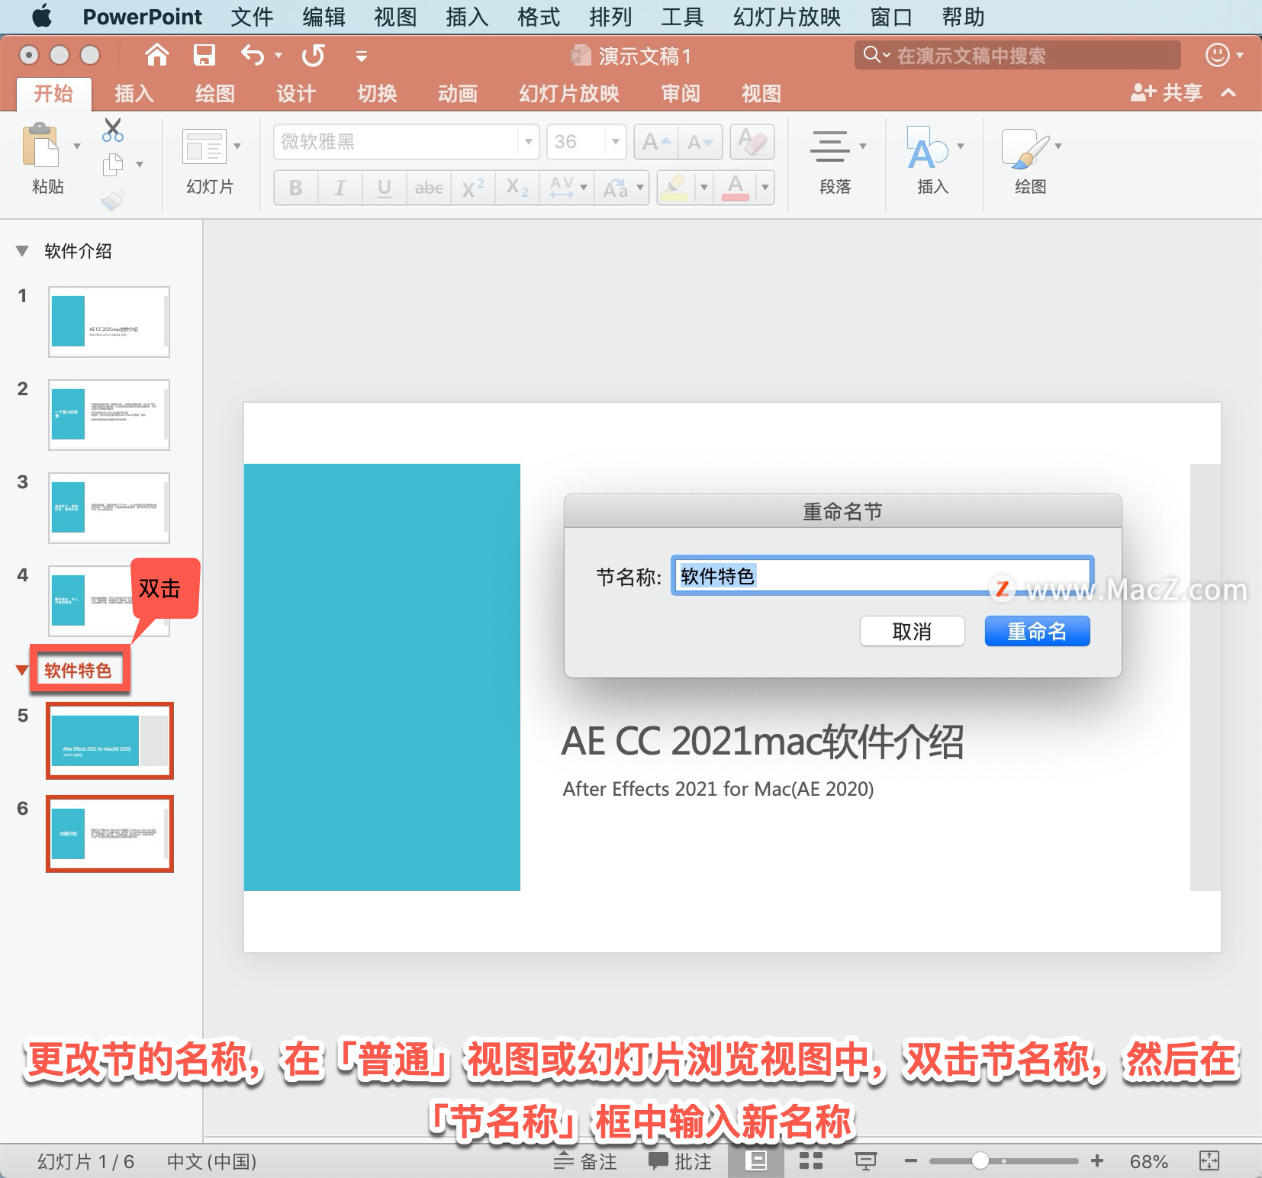1262x1178 pixels.
Task: Switch to Slide Sorter view
Action: pos(811,1161)
